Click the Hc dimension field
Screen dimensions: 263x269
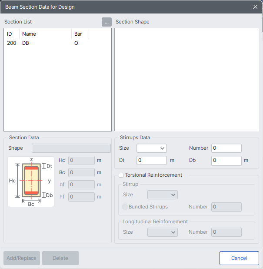click(x=81, y=161)
